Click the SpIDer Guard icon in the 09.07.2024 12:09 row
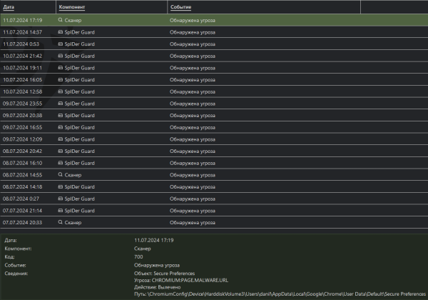Viewport: 428px width, 300px height. (x=61, y=139)
